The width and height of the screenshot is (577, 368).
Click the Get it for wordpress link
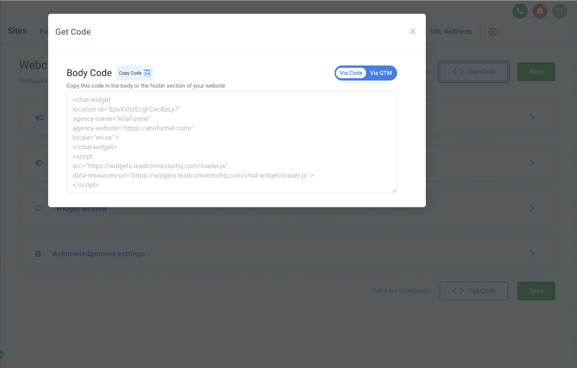coord(401,291)
